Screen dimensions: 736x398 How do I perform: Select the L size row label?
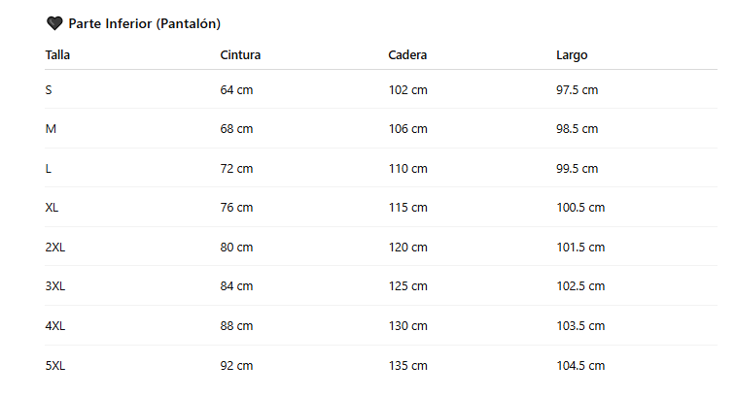[49, 169]
